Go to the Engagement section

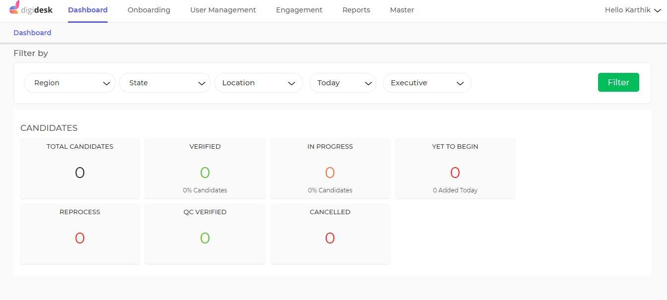(x=299, y=10)
